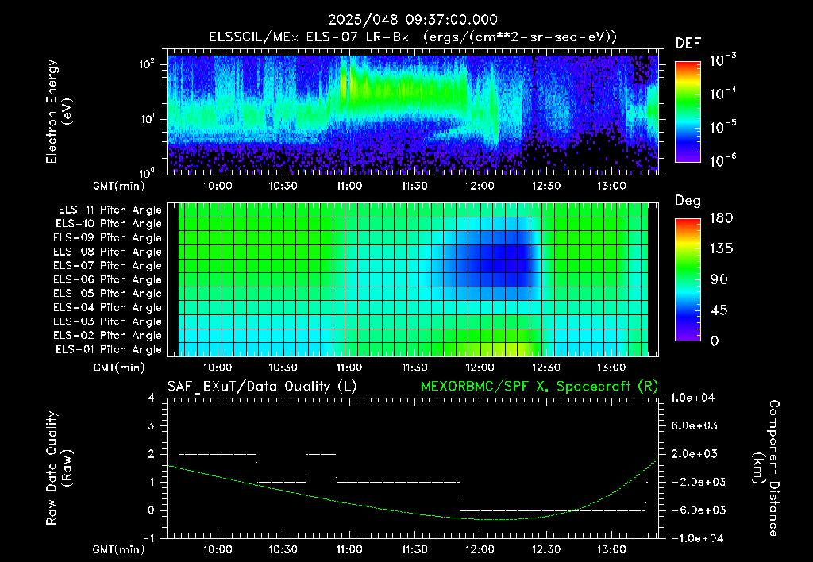This screenshot has width=813, height=562.
Task: Click the 135 value on the Deg scale
Action: (x=722, y=248)
